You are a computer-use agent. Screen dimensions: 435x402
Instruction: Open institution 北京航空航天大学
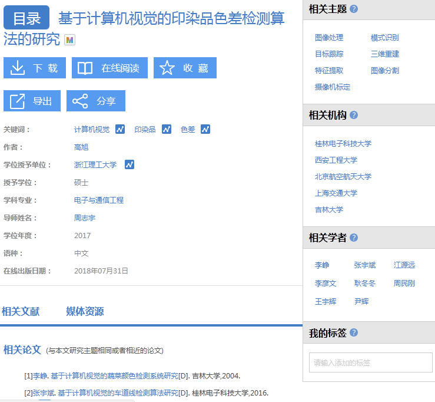pyautogui.click(x=343, y=177)
